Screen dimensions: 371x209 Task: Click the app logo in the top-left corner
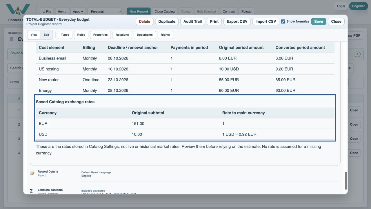tap(18, 10)
